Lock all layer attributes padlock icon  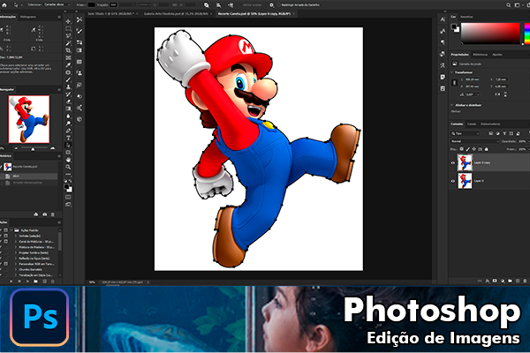point(487,149)
